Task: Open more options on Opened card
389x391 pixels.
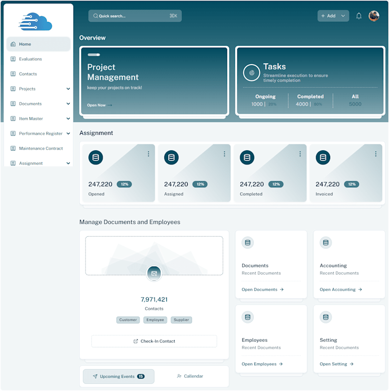Action: 148,154
